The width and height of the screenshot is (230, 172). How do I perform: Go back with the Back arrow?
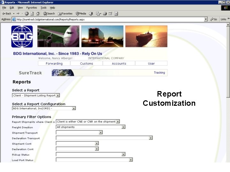click(x=7, y=14)
